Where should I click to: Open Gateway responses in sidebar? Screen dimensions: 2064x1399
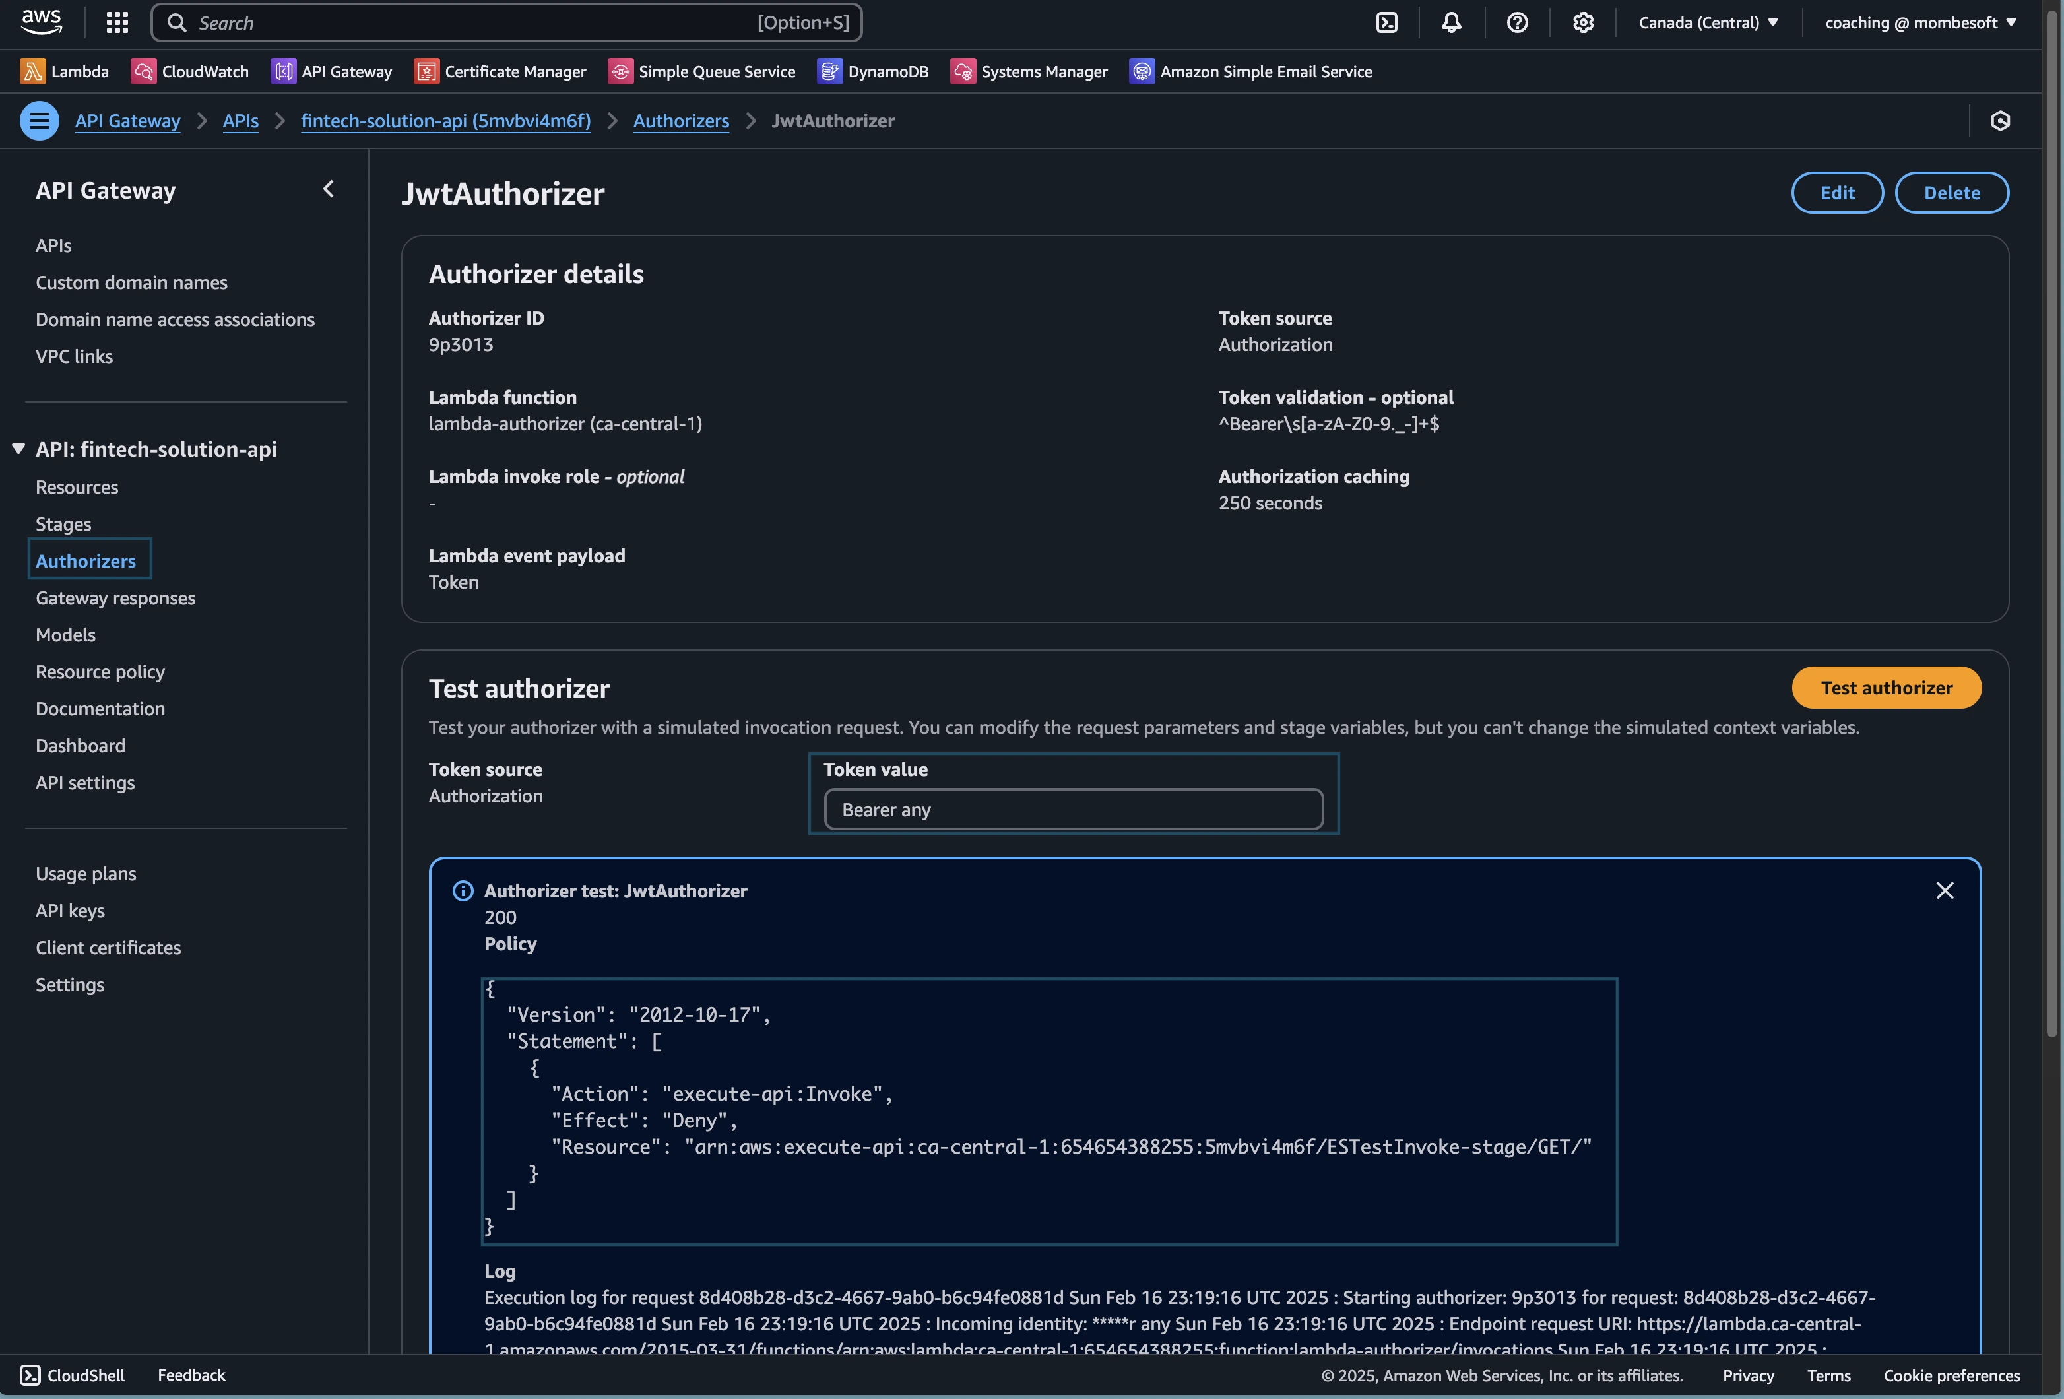[115, 598]
